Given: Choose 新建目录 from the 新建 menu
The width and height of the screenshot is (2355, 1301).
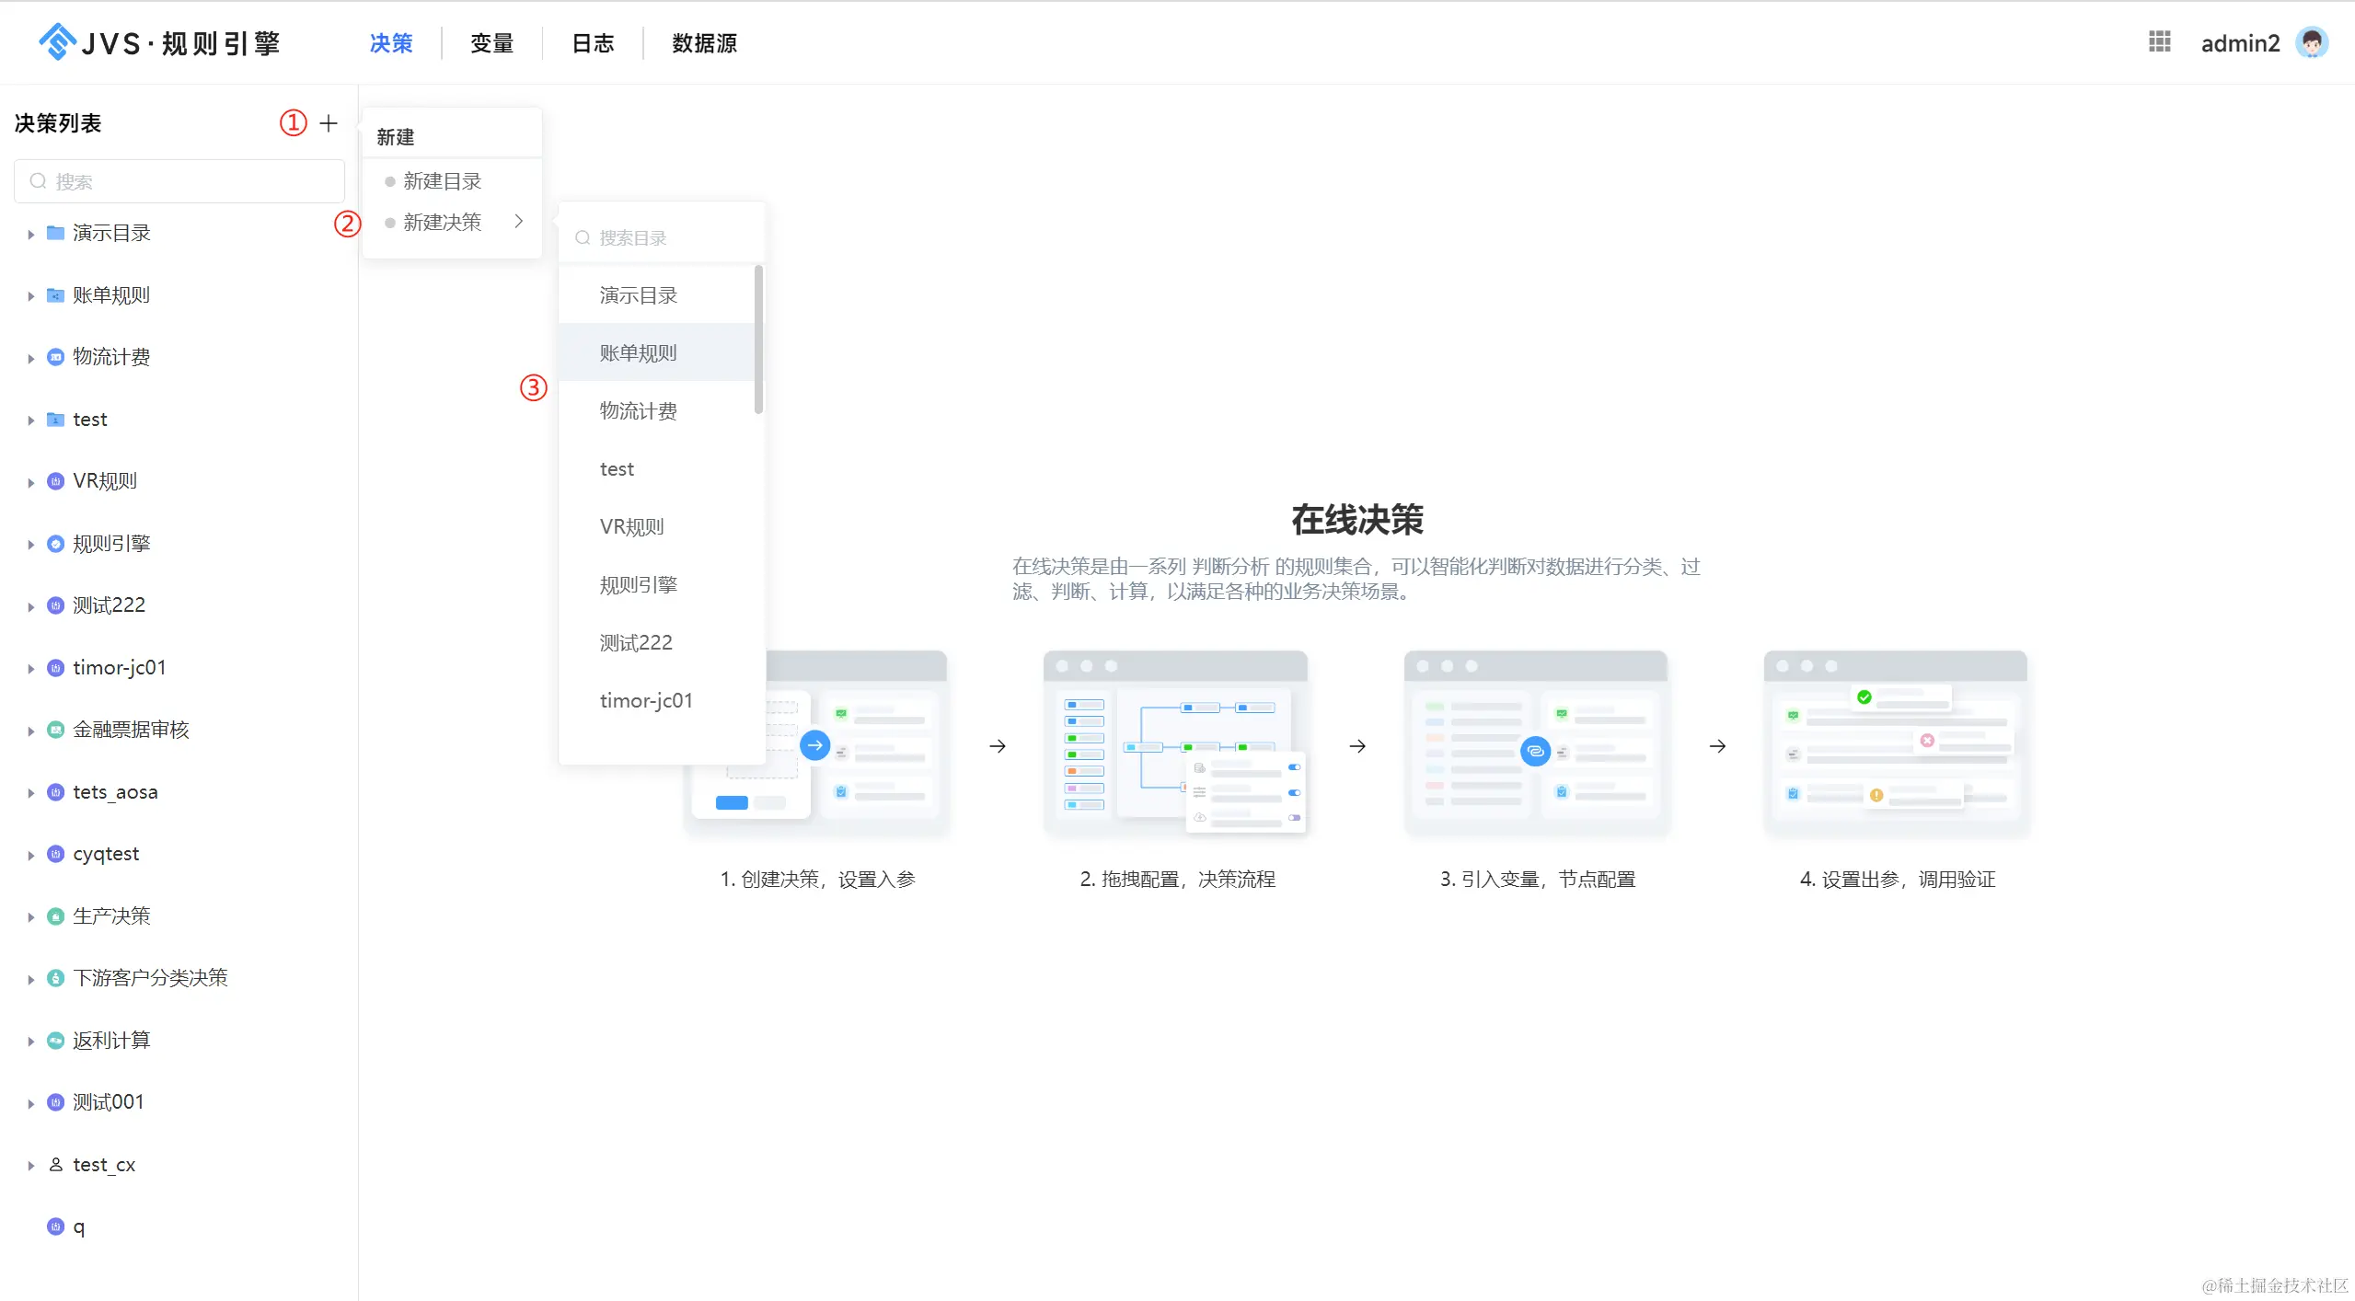Looking at the screenshot, I should pos(443,181).
